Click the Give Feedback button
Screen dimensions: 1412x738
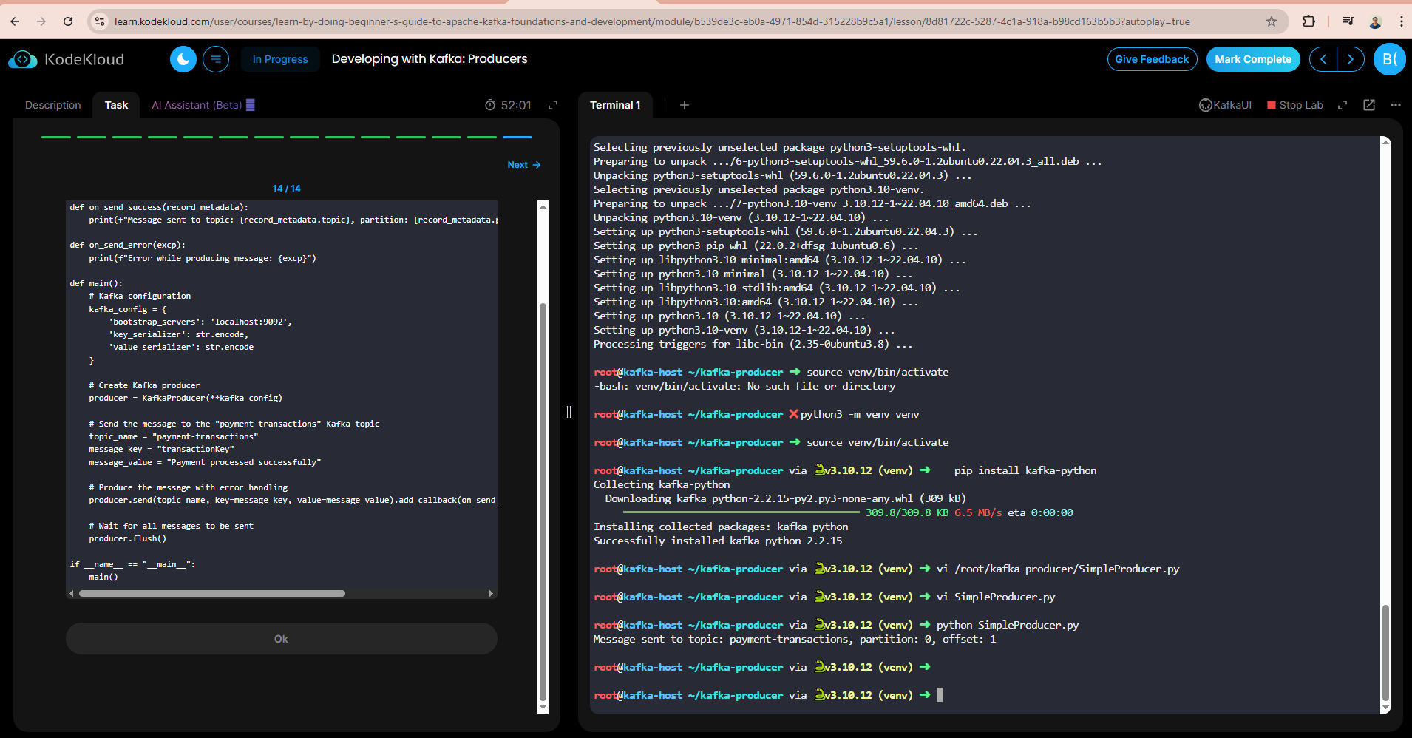[1152, 59]
